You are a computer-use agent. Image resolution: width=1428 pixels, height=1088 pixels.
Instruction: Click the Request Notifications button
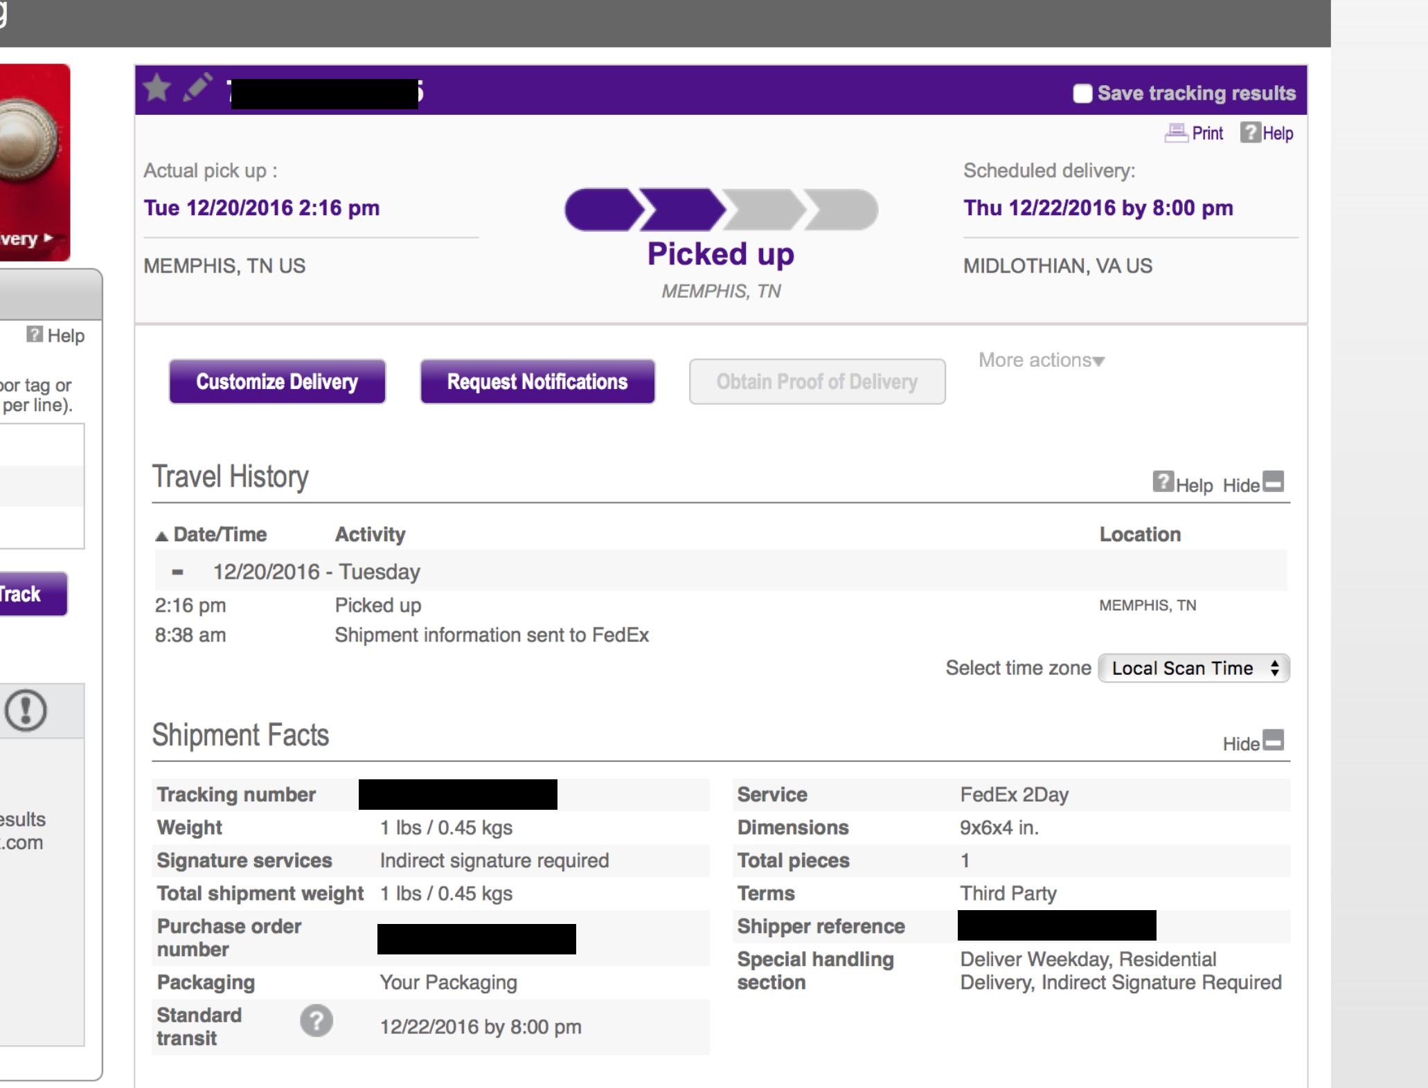(x=537, y=382)
